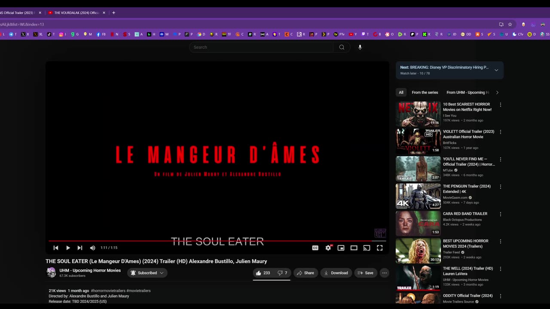Bookmark this page with star icon

510,24
